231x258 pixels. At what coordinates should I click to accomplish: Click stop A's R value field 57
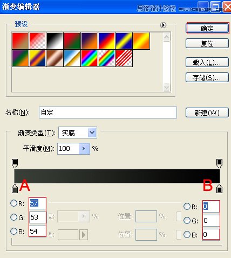click(x=37, y=203)
